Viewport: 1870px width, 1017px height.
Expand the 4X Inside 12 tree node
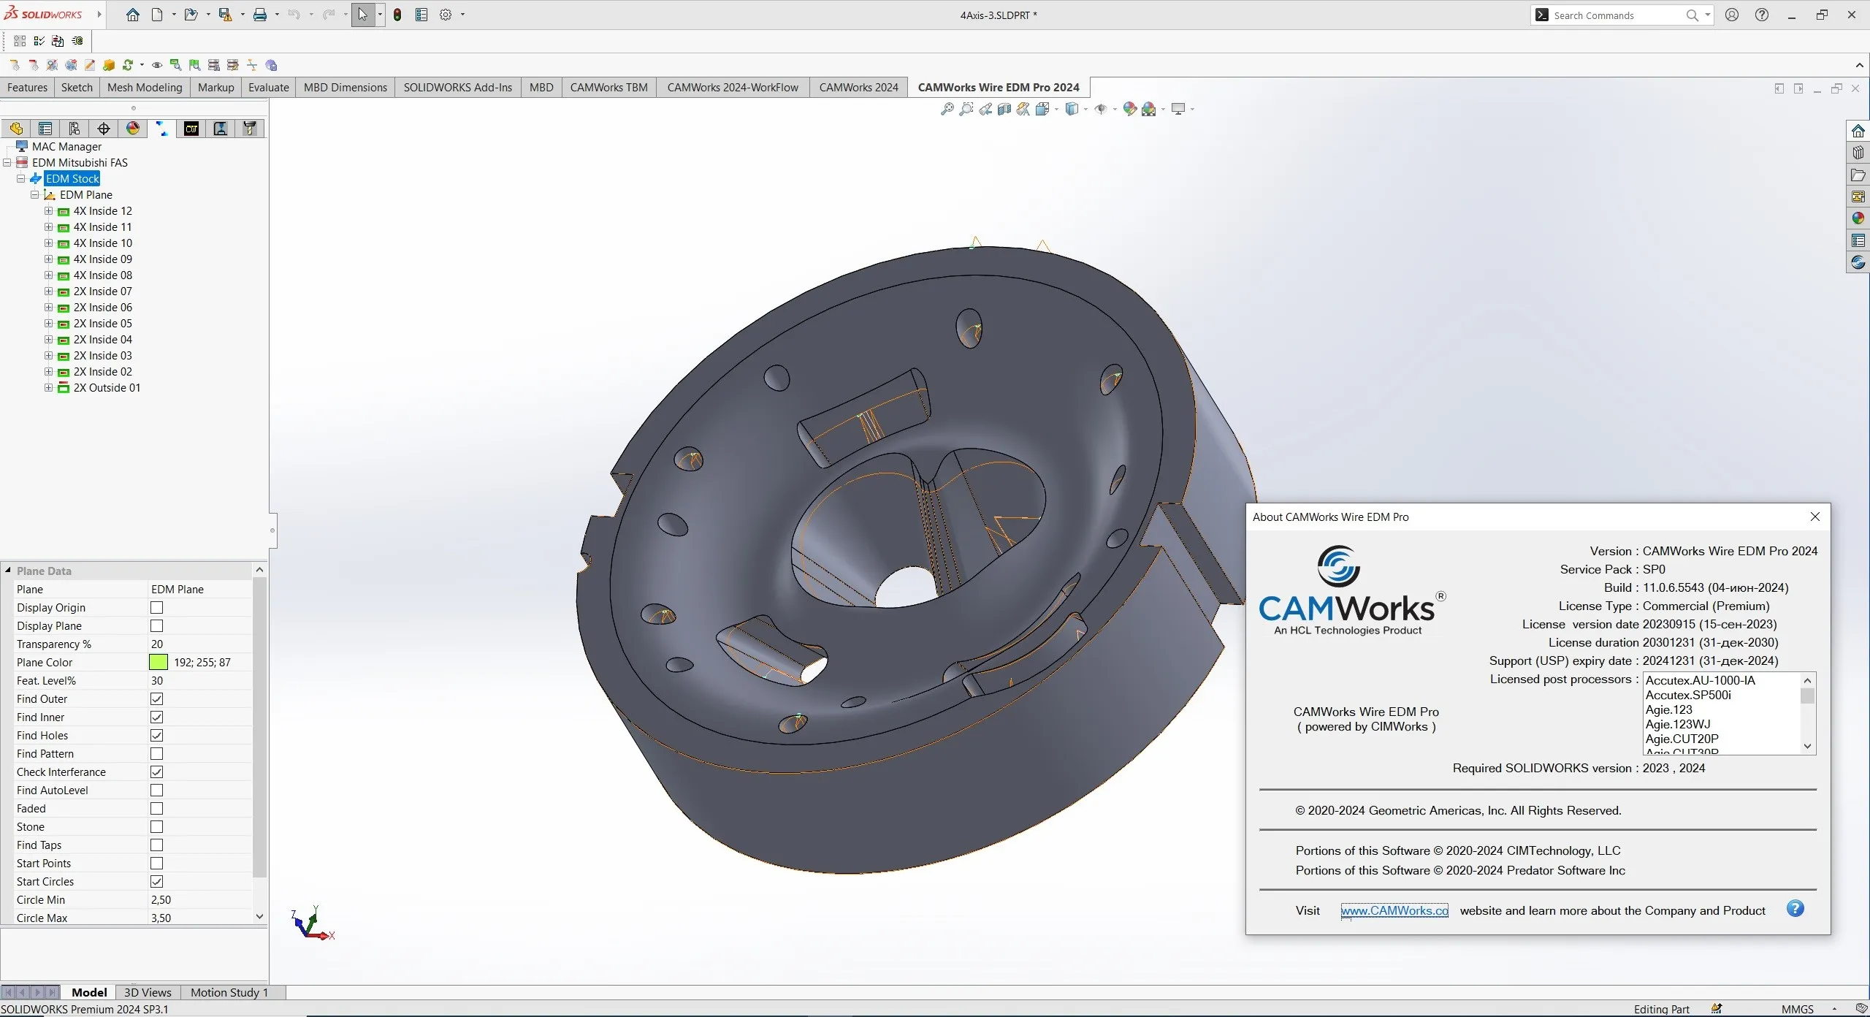tap(48, 211)
